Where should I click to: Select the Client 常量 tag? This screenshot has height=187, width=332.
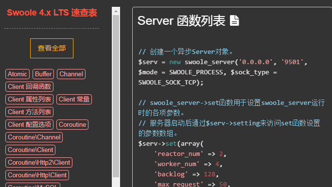pyautogui.click(x=74, y=99)
